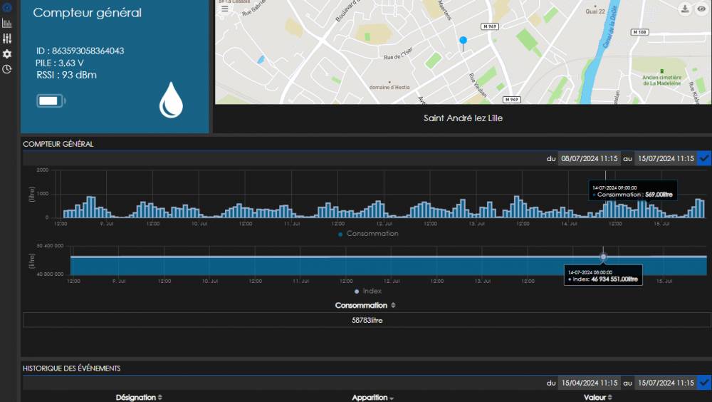Open the map hamburger menu
This screenshot has height=402, width=712.
click(225, 8)
